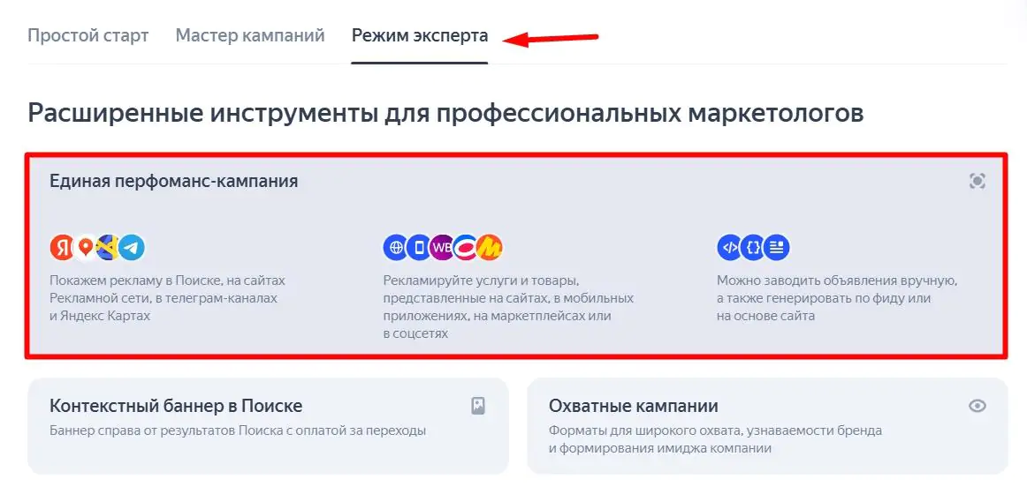
Task: Click the code brackets </> icon
Action: (x=730, y=247)
